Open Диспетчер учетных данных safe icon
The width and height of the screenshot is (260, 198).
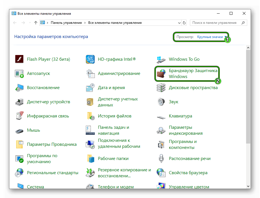[90, 102]
